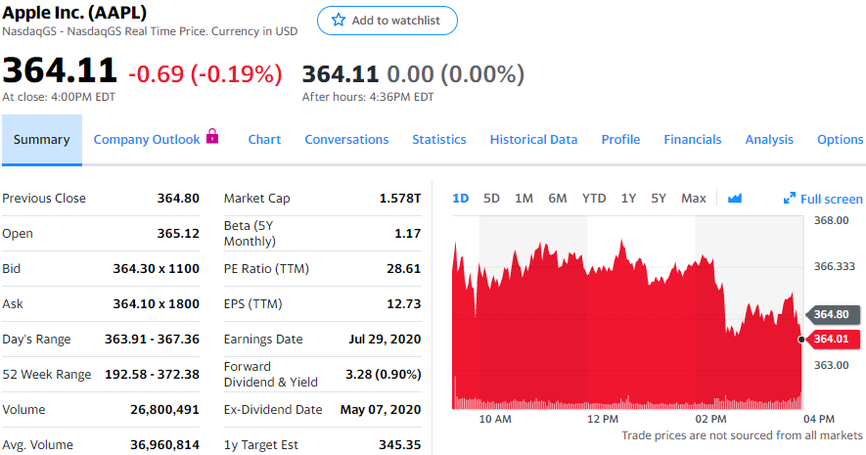View the Options tab
866x455 pixels.
840,140
